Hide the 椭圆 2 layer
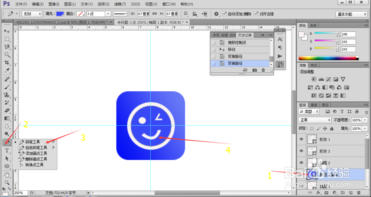Screen dimensions: 371x197 301,162
